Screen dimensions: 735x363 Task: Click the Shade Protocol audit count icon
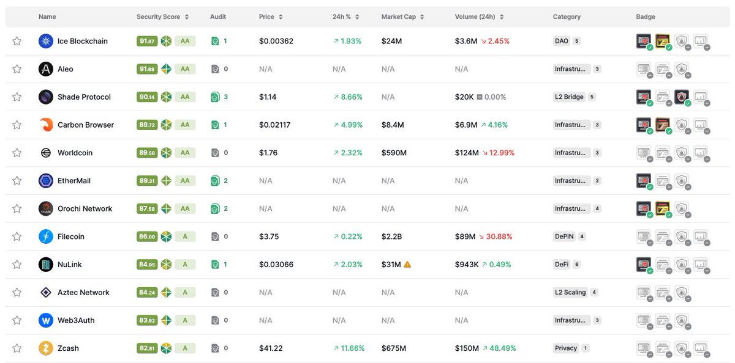click(215, 97)
